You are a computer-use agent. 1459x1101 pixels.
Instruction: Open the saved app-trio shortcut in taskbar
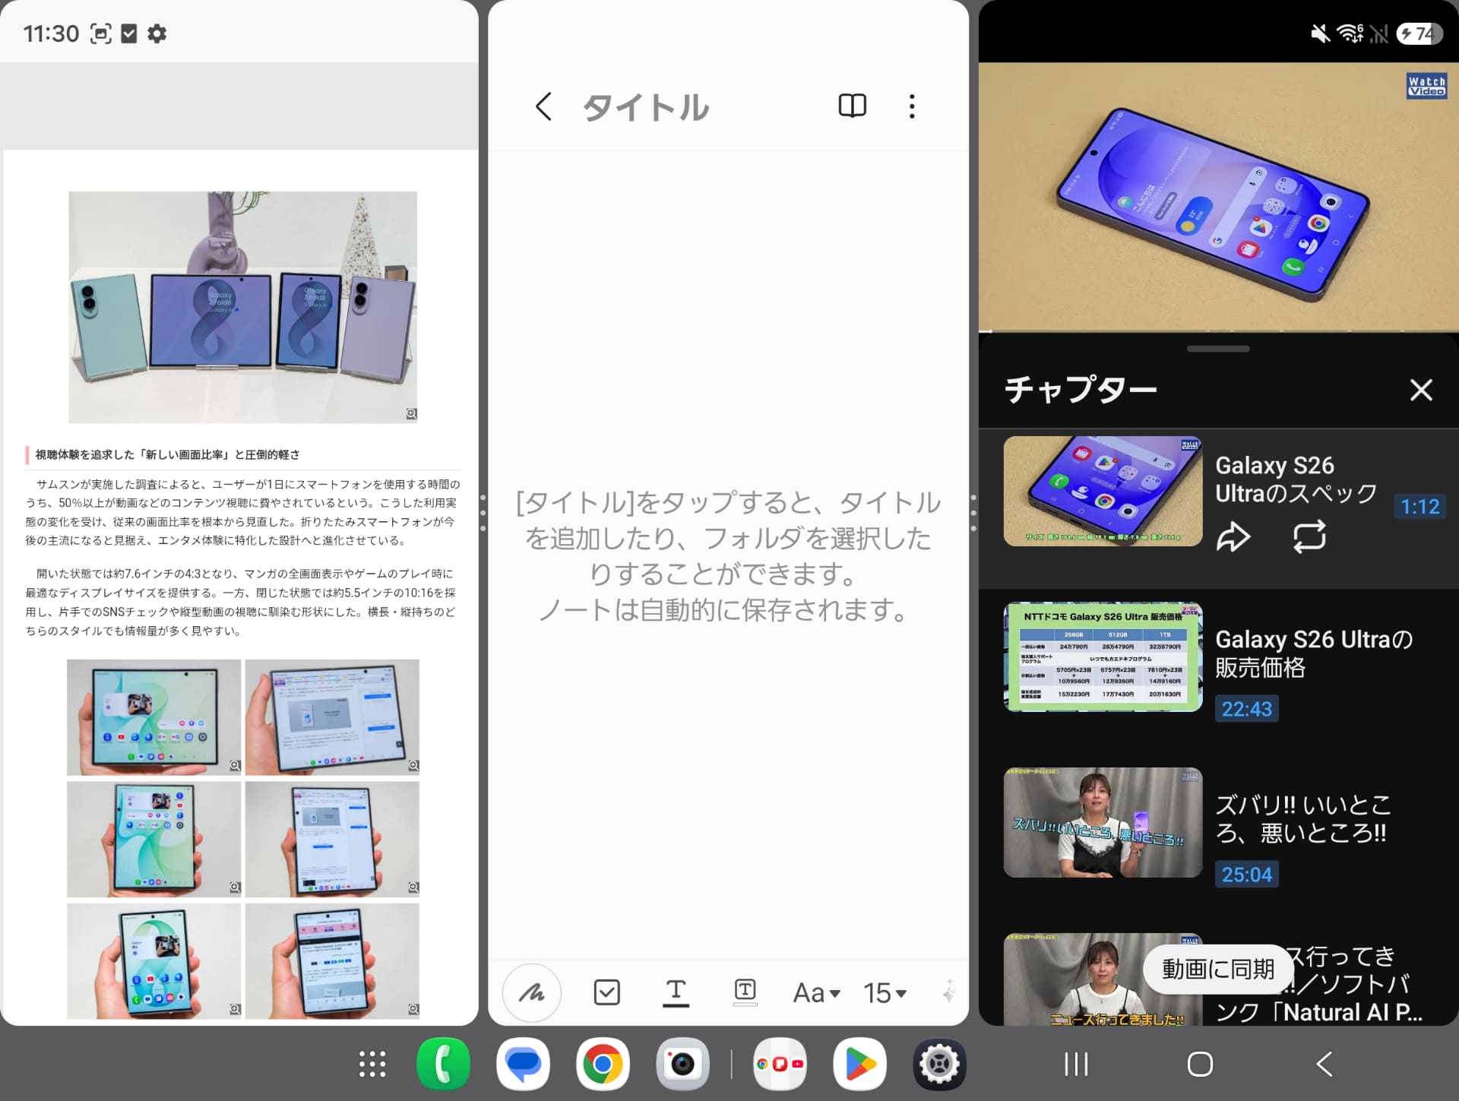coord(780,1064)
